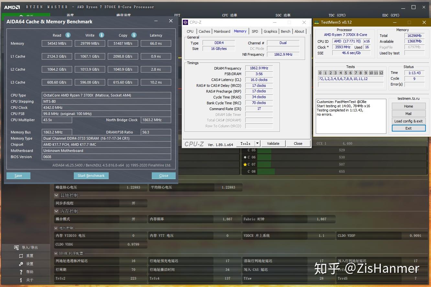This screenshot has width=431, height=287.
Task: Open the Mainboard tab in CPU-Z
Action: [222, 31]
